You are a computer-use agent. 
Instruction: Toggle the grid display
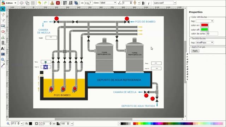coord(33,3)
